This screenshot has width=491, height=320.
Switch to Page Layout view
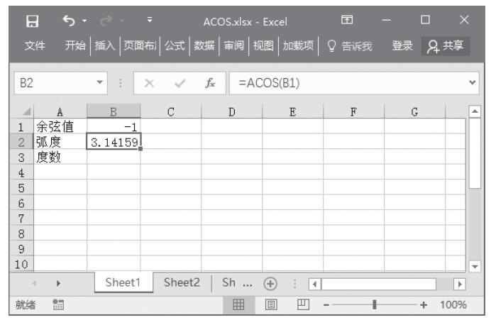coord(272,305)
